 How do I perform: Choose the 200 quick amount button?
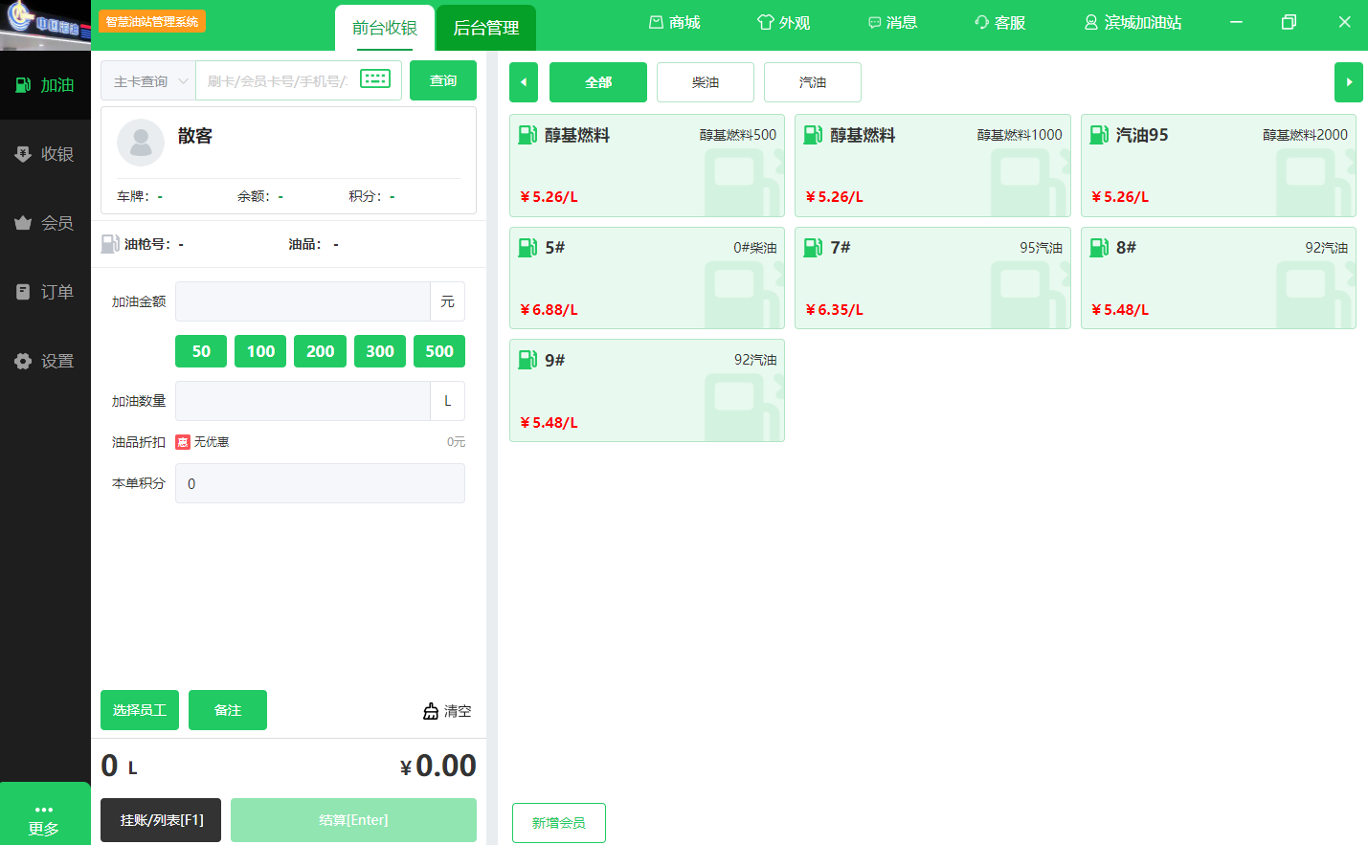(x=320, y=351)
